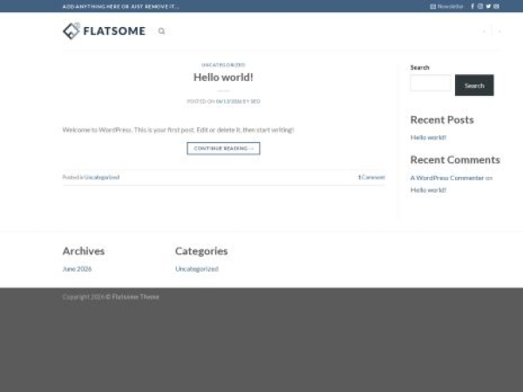
Task: Open the 'June 2026' archive link
Action: coord(77,268)
